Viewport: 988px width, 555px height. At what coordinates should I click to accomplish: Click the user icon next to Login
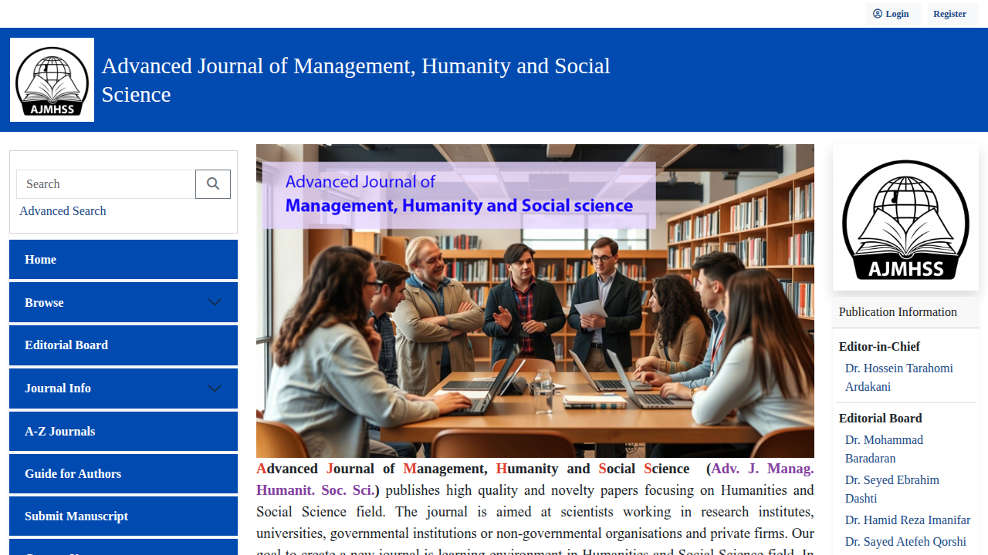[x=878, y=14]
